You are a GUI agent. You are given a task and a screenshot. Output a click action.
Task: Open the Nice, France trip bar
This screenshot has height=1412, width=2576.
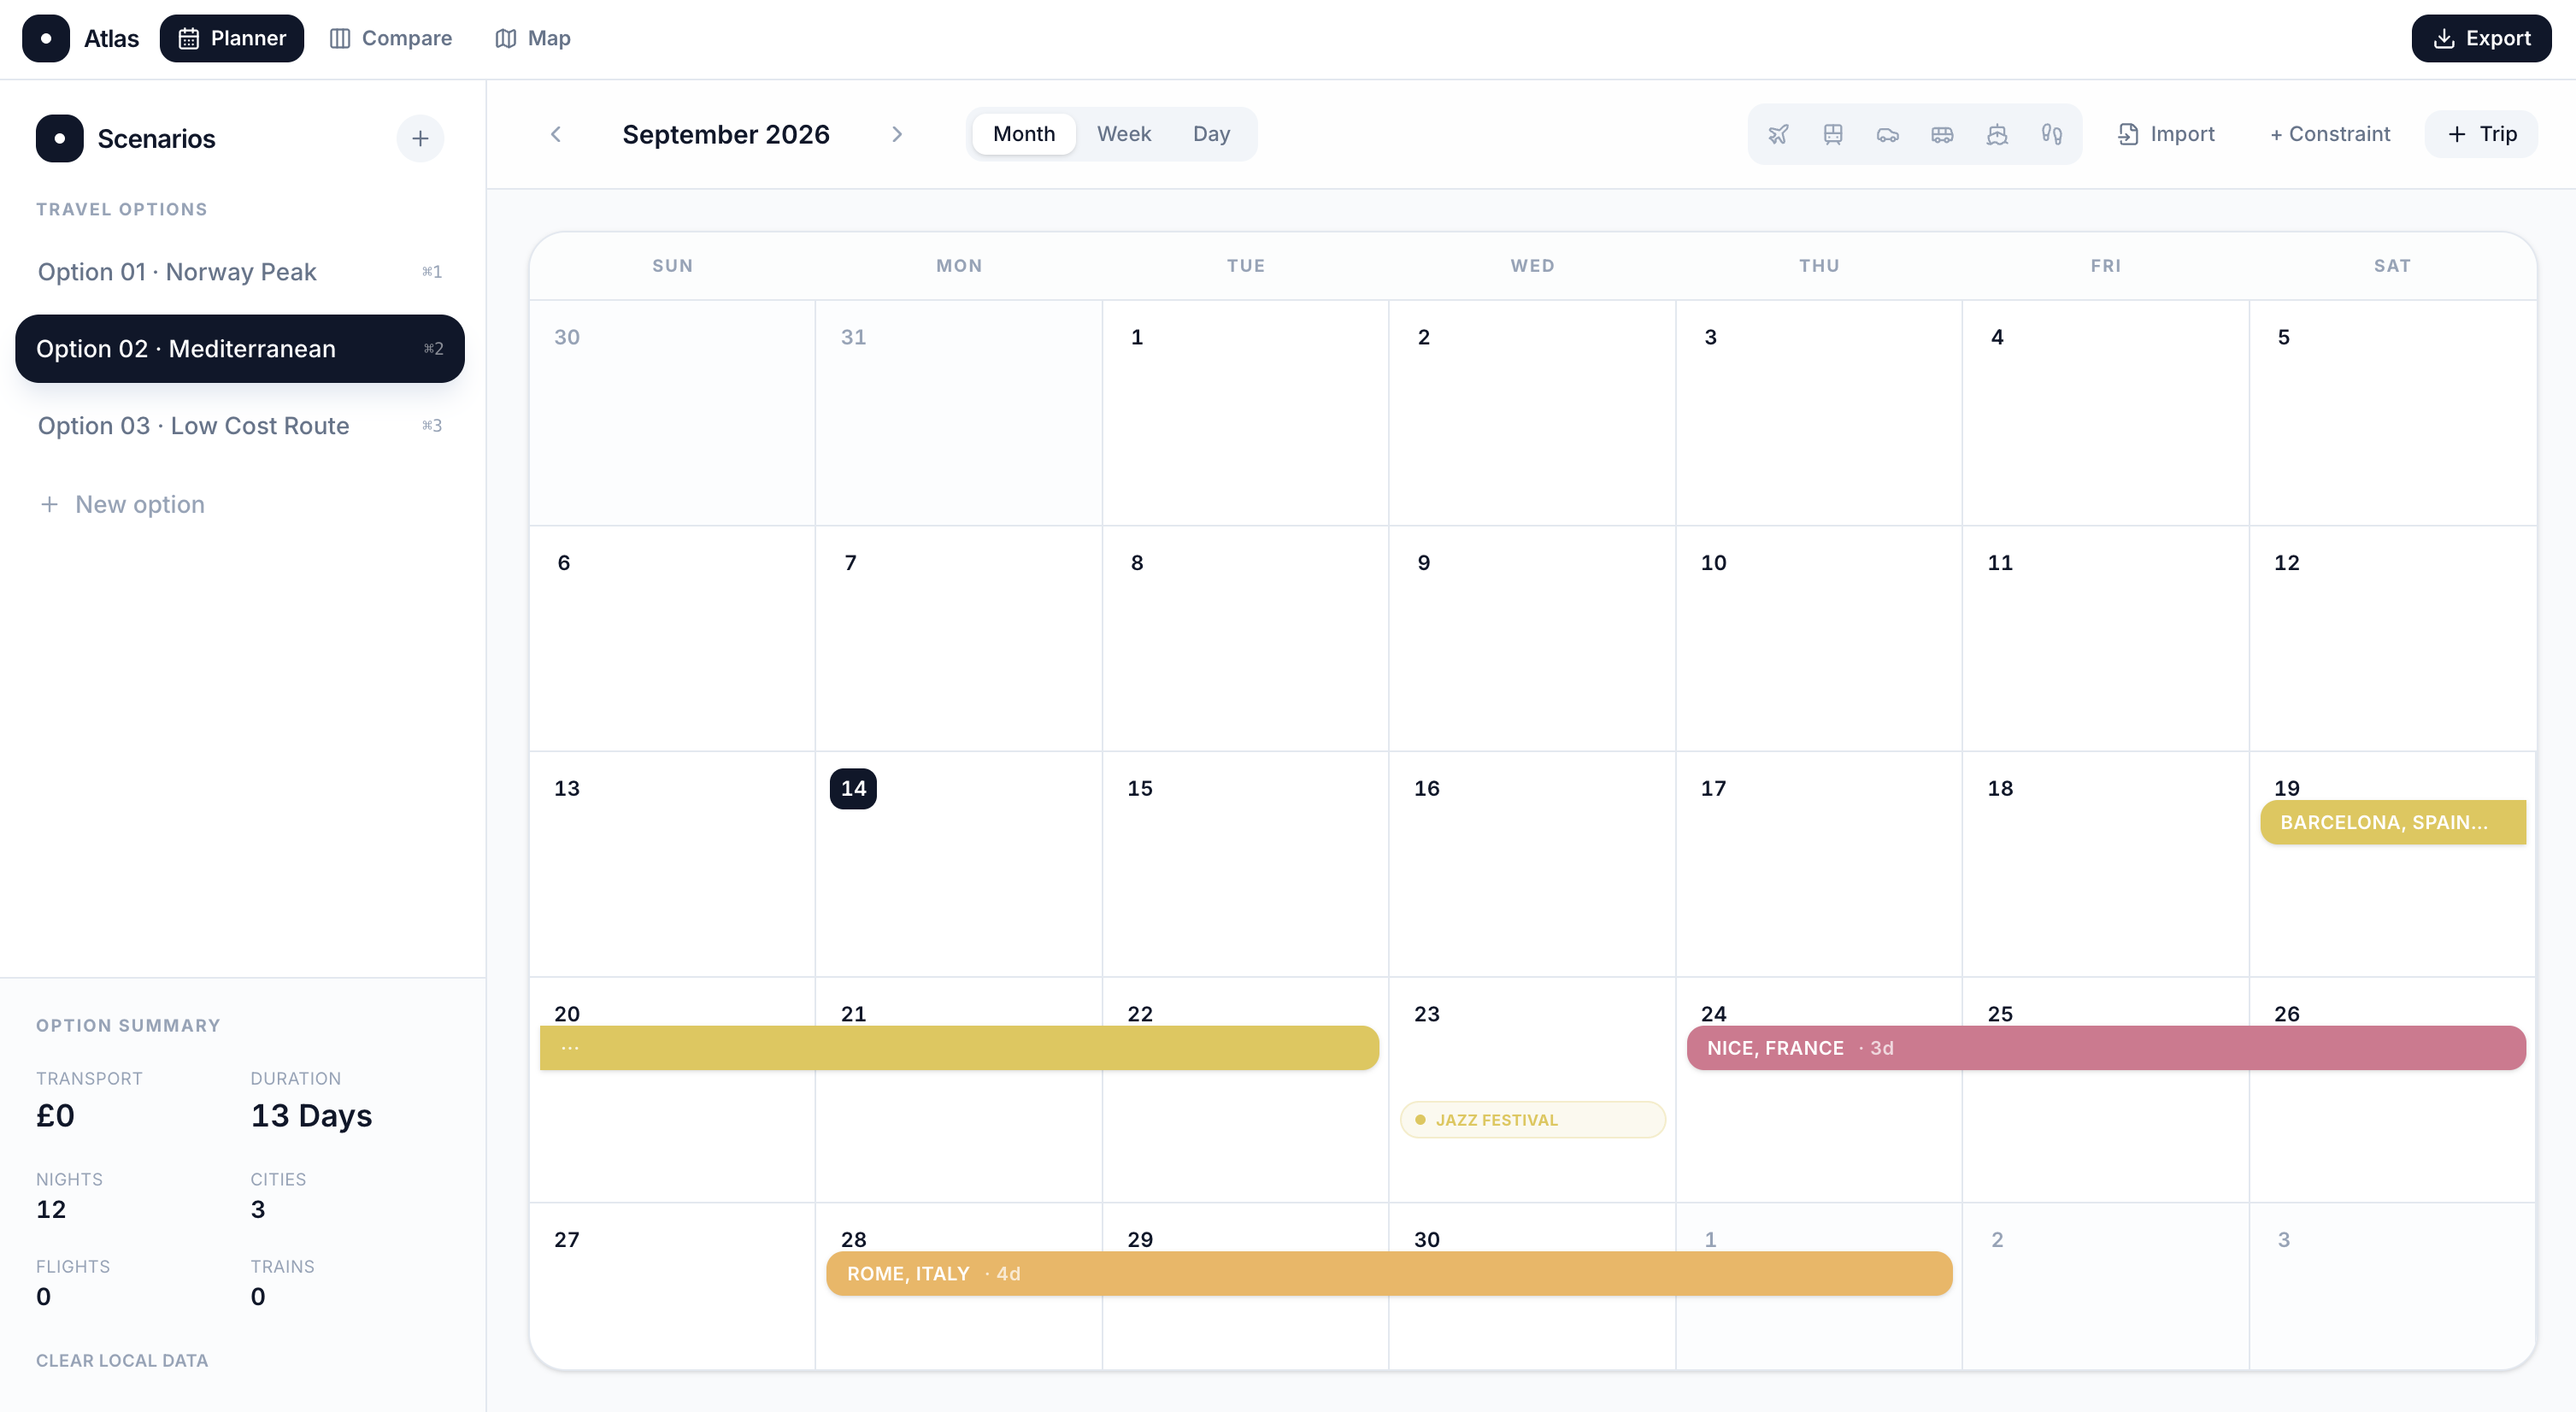click(2106, 1048)
